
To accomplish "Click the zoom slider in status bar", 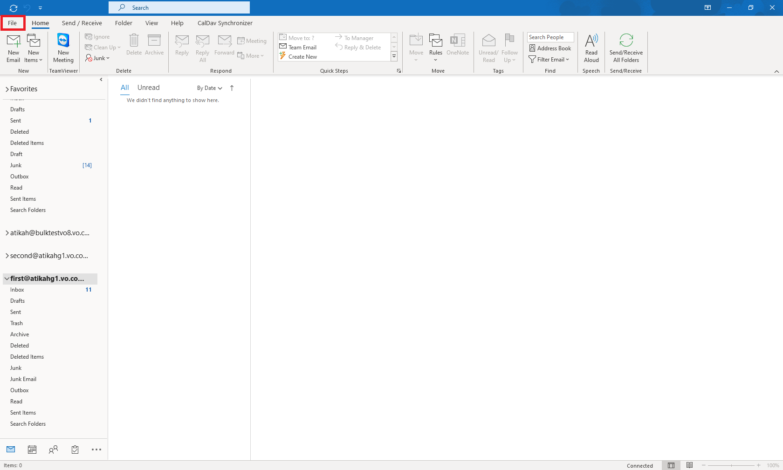I will click(731, 465).
